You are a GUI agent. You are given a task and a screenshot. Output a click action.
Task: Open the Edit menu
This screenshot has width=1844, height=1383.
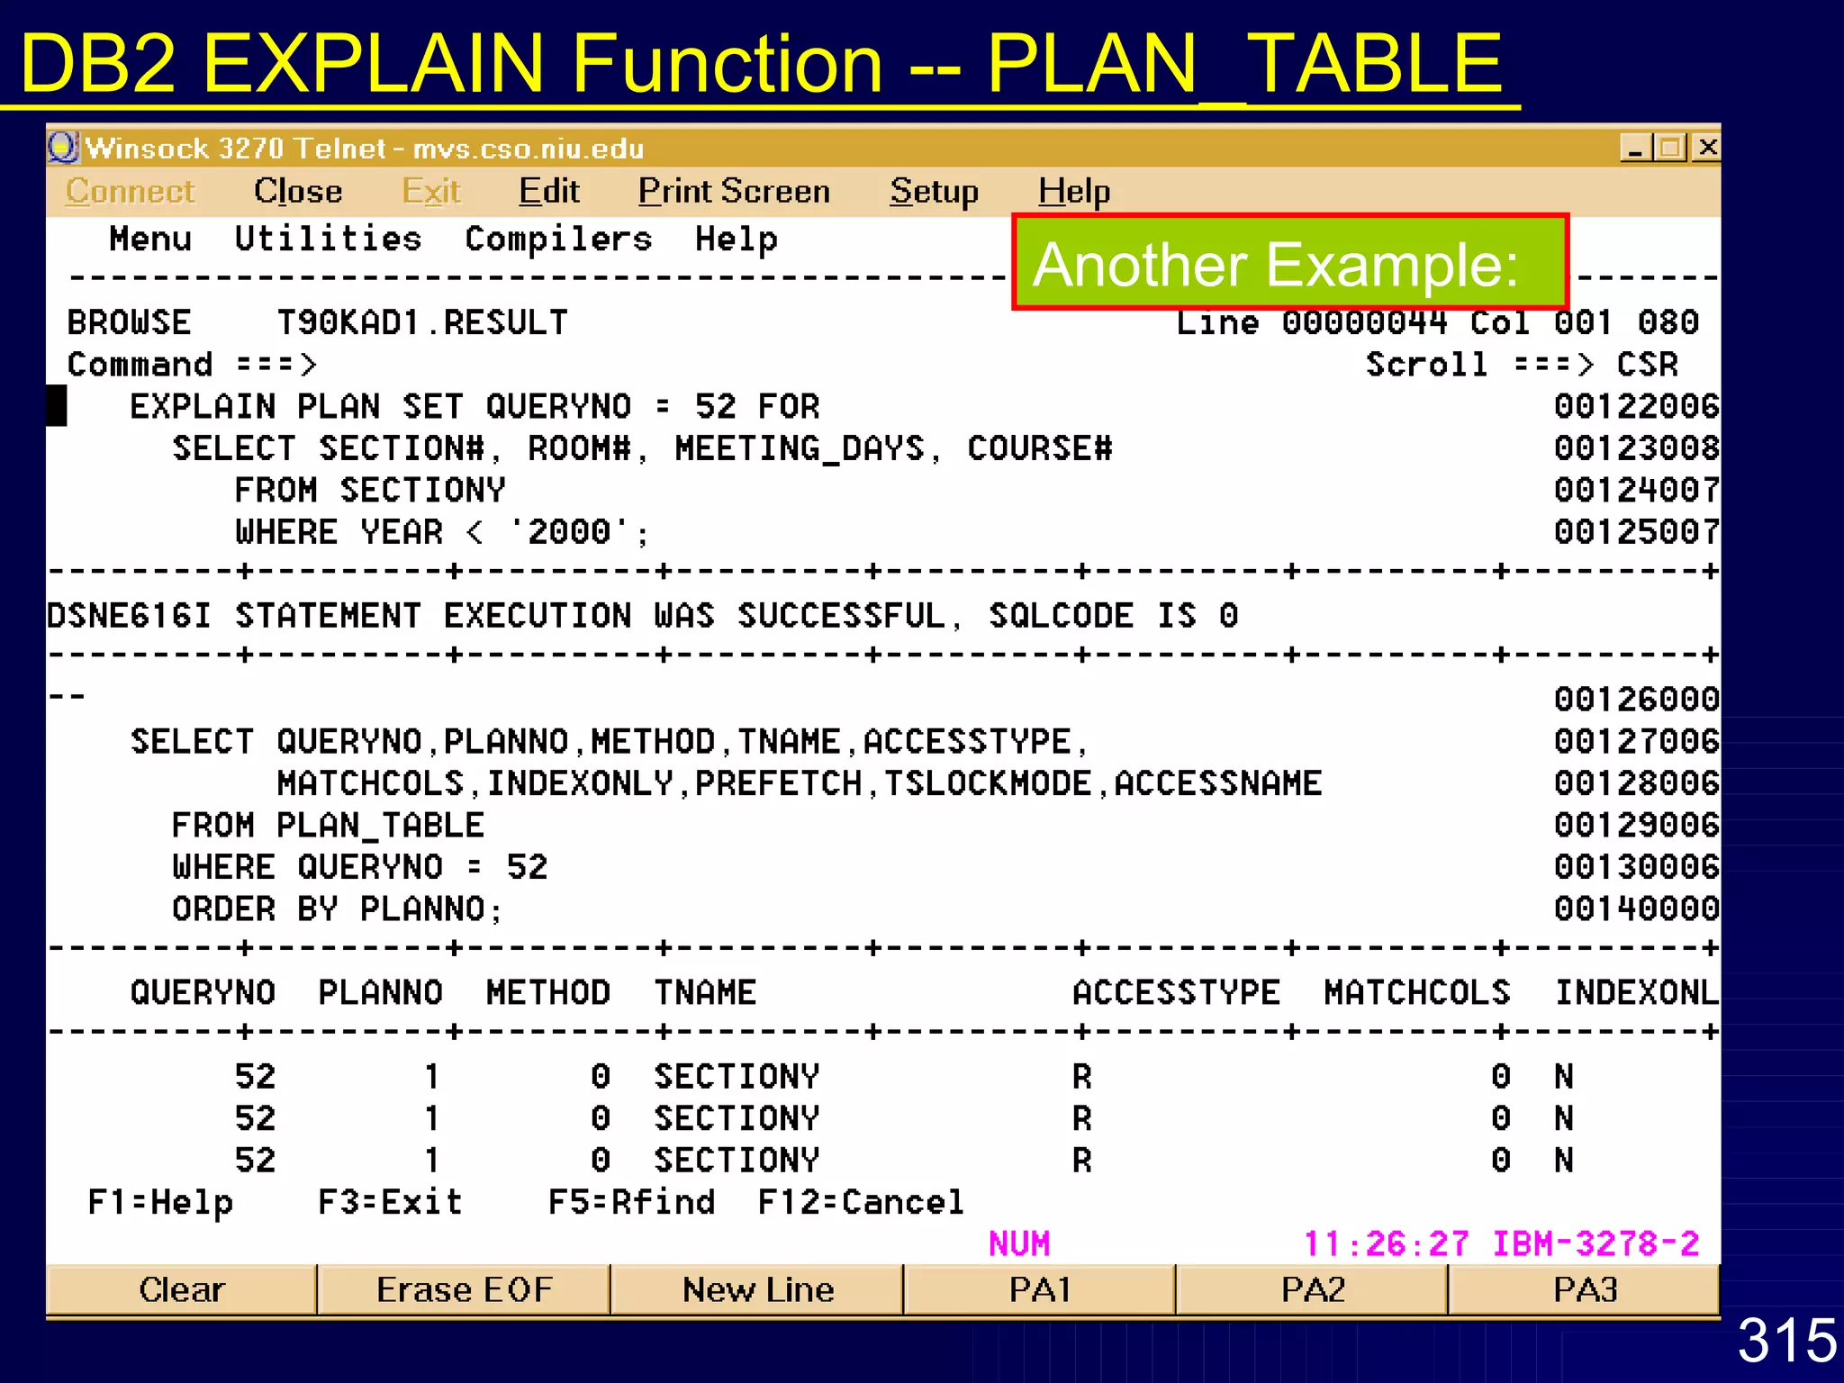coord(549,192)
